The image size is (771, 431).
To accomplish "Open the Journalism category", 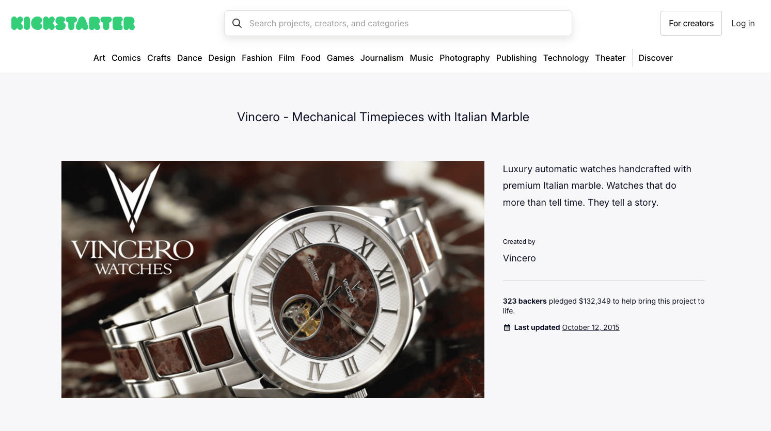I will 382,58.
